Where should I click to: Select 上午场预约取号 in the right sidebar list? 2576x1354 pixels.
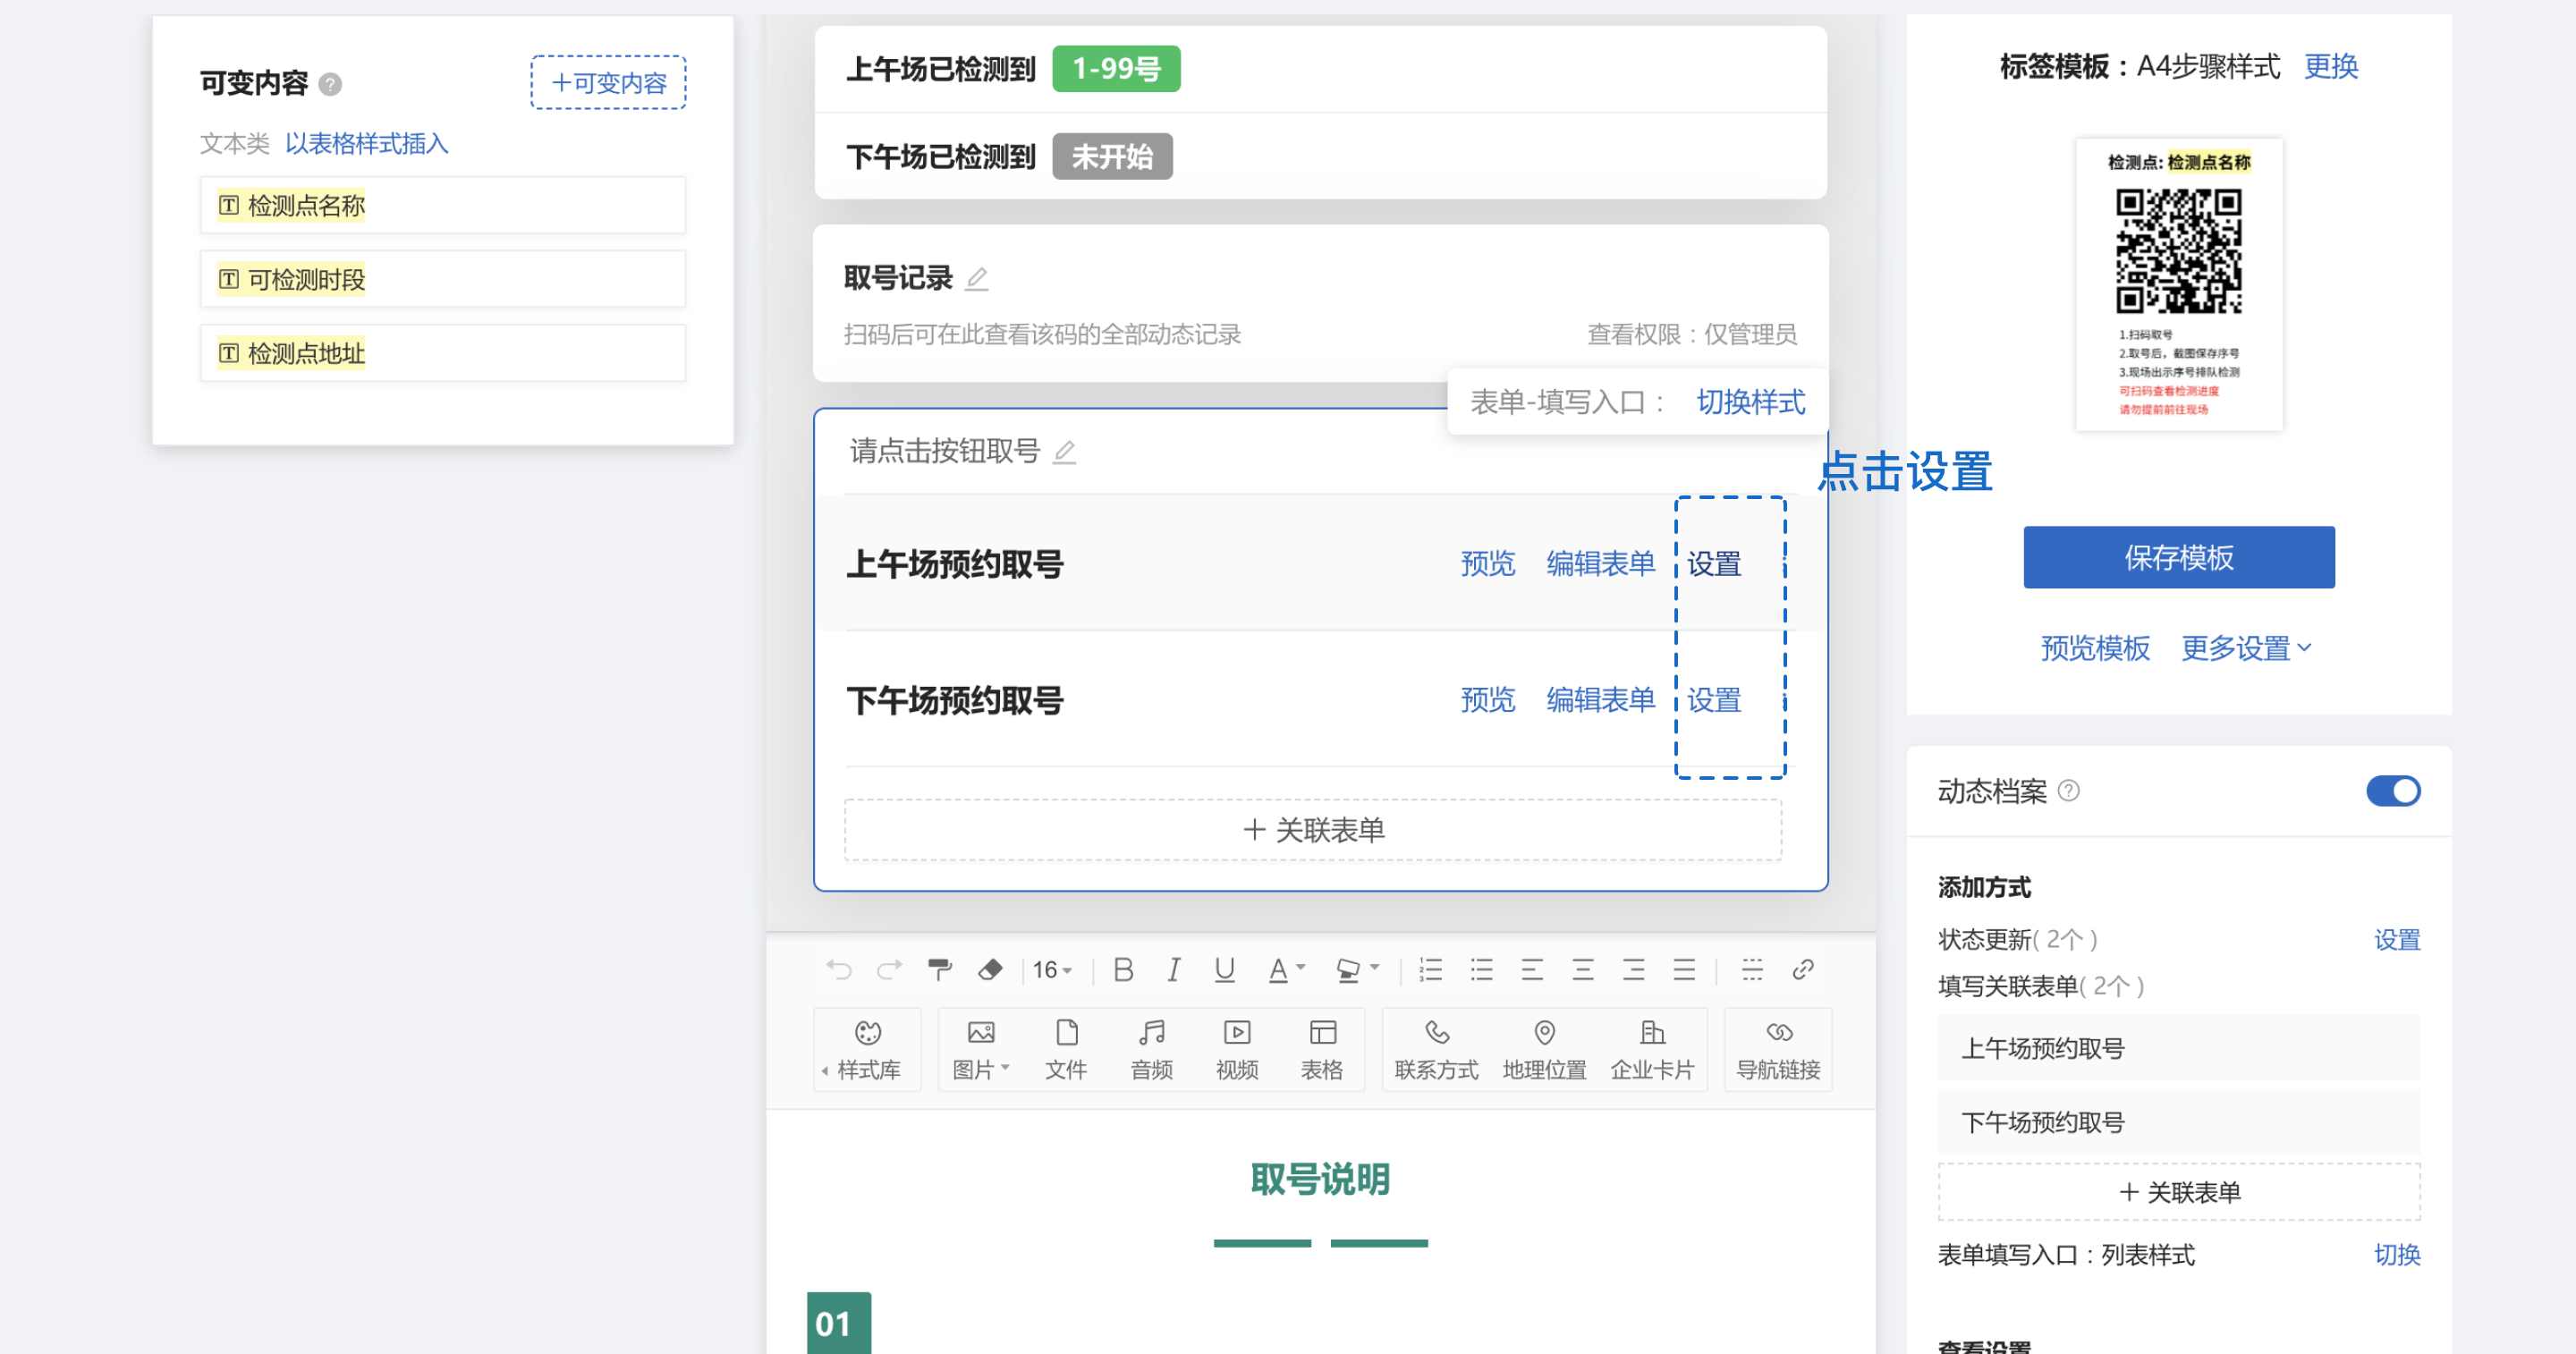click(x=2179, y=1048)
